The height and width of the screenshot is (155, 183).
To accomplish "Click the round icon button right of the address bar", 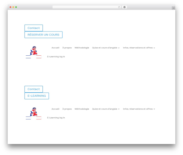I will tap(124, 7).
